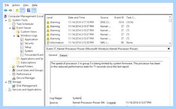Click the Custom Views folder icon
Image resolution: width=176 pixels, height=109 pixels.
point(18,32)
